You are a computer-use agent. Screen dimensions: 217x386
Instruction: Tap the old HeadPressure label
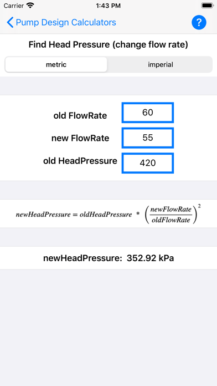(80, 161)
